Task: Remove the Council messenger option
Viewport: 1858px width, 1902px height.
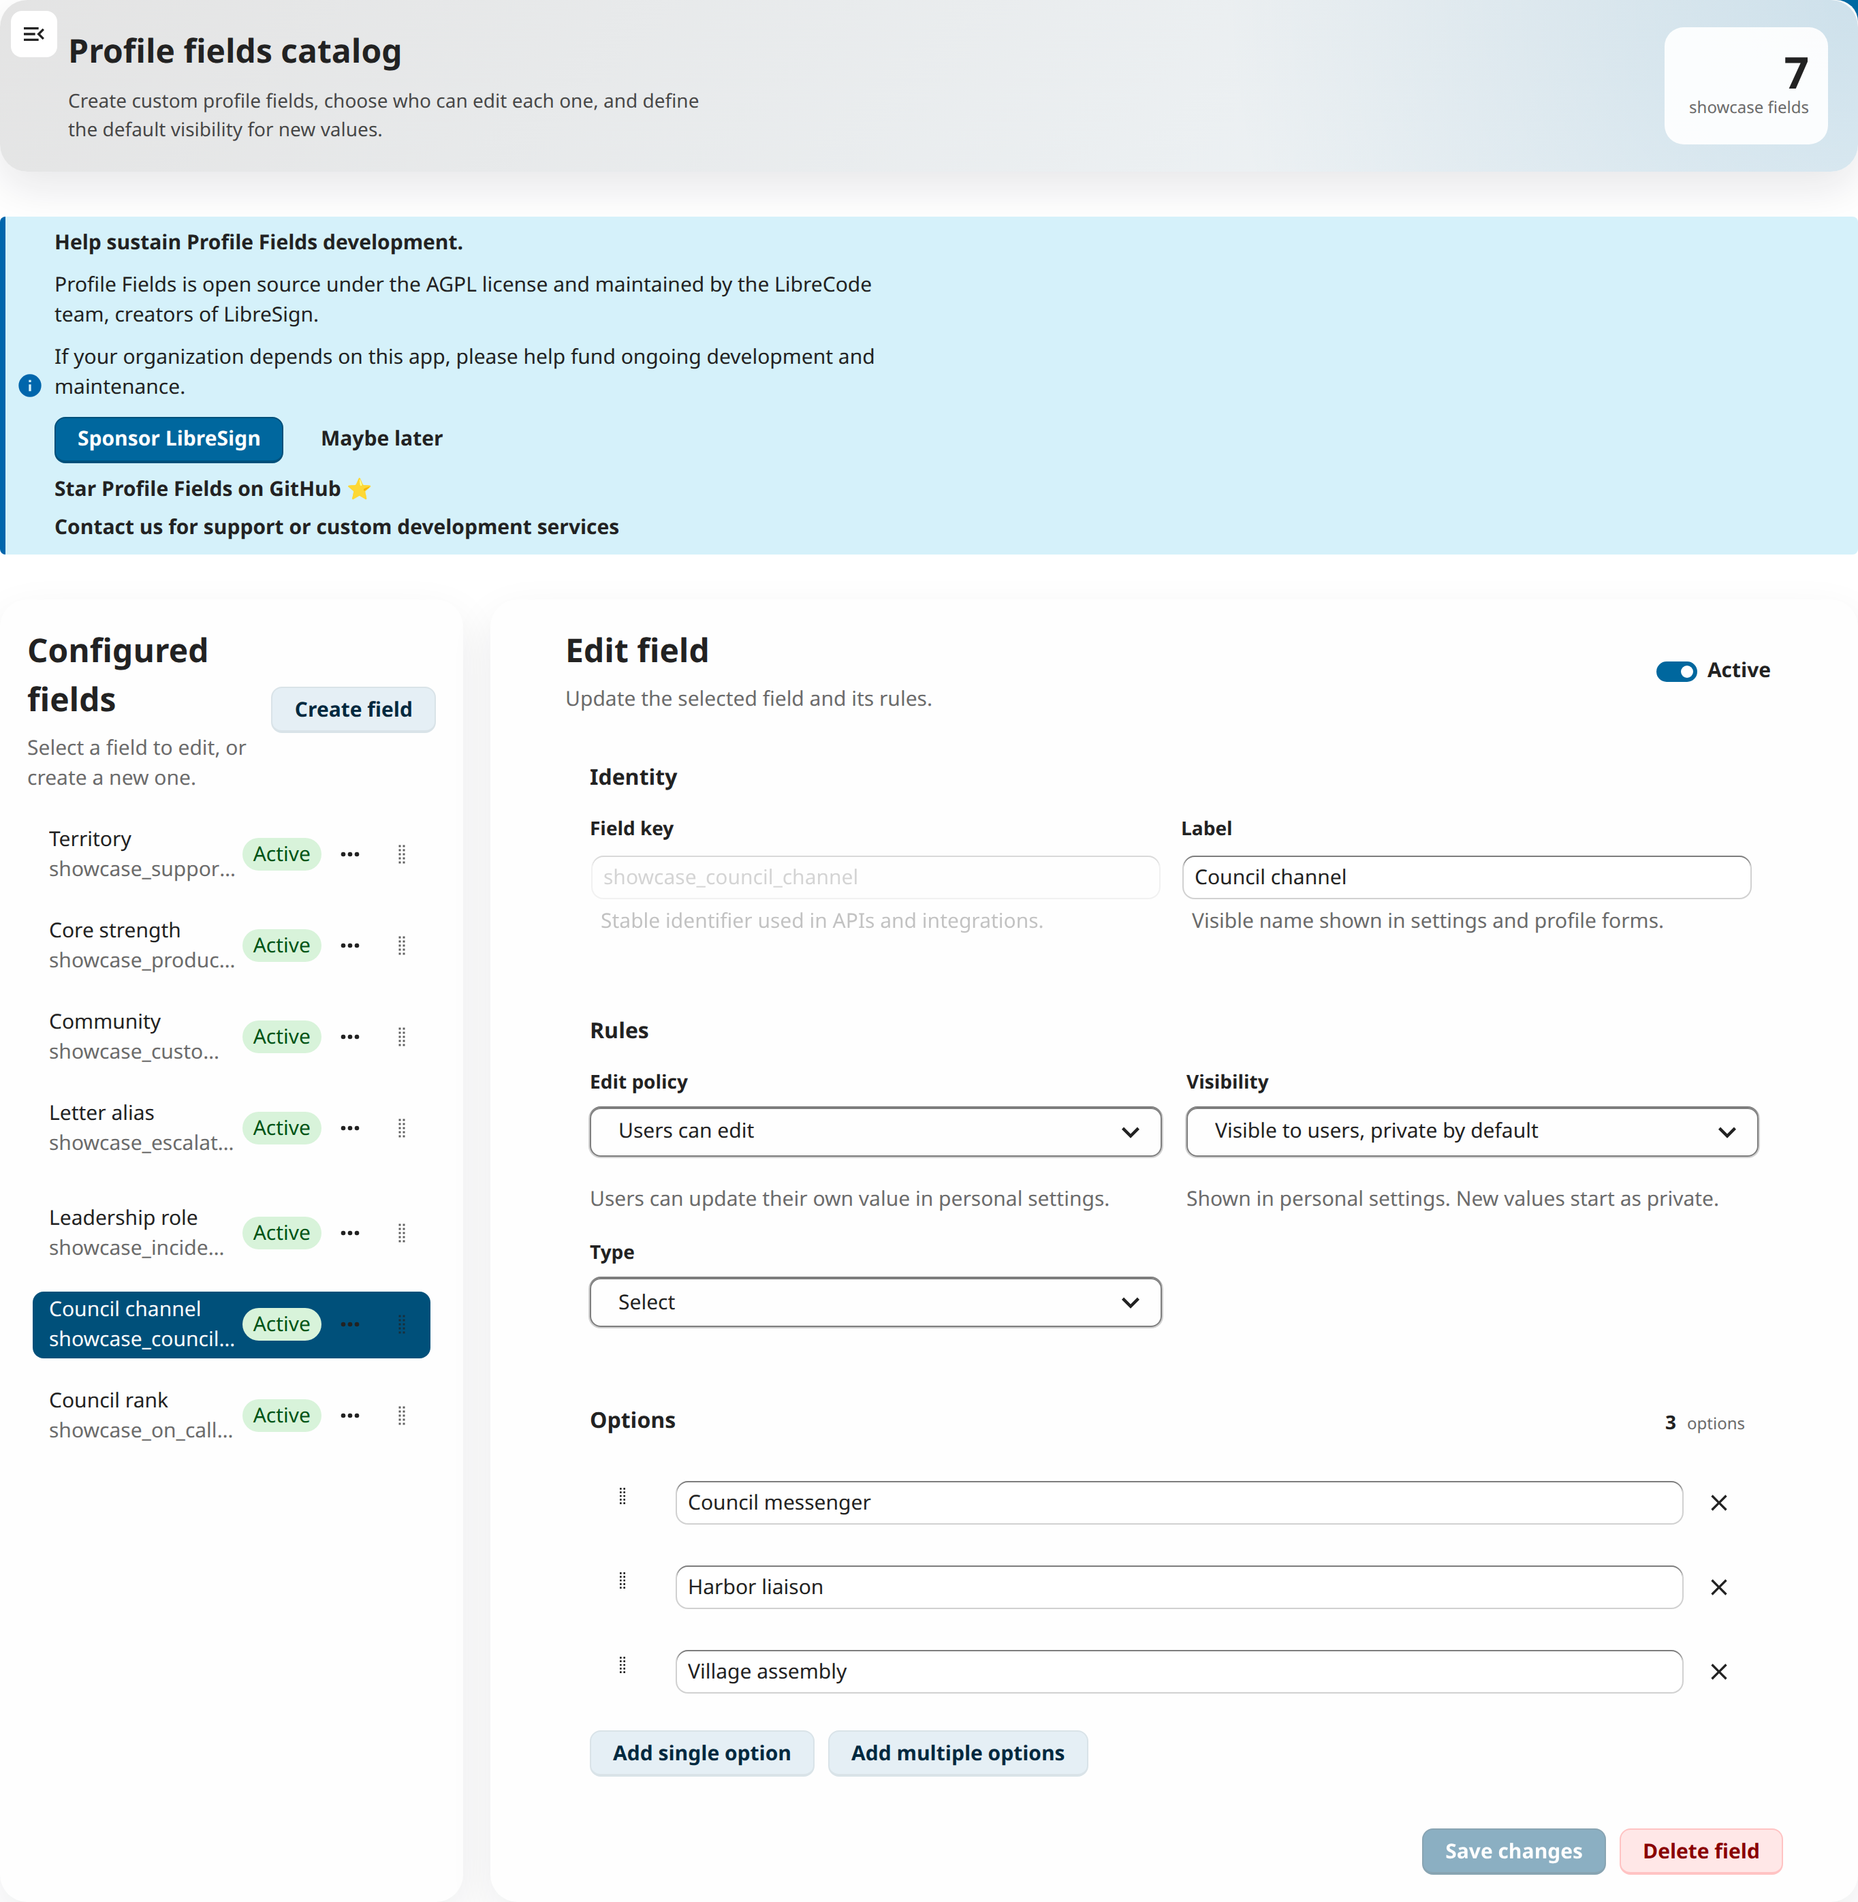Action: [x=1720, y=1503]
